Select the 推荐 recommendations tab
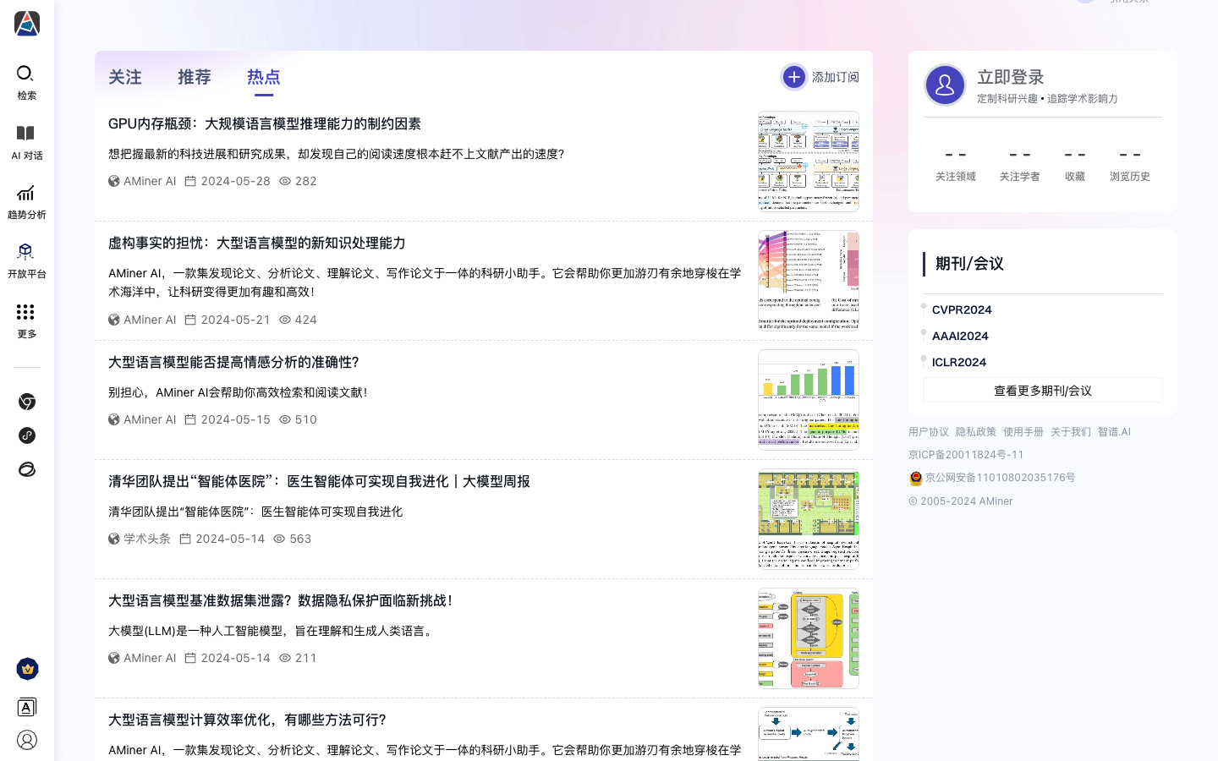Viewport: 1218px width, 761px height. 194,77
